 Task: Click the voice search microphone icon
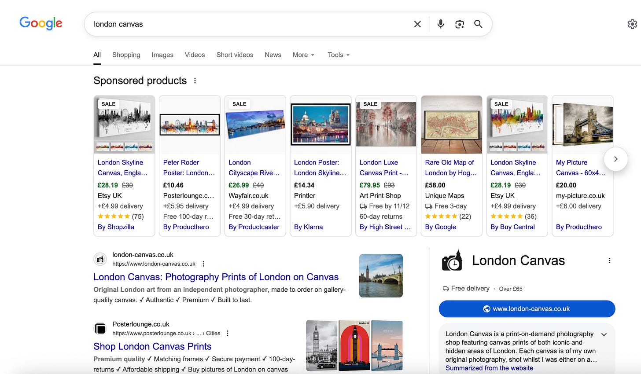coord(440,24)
